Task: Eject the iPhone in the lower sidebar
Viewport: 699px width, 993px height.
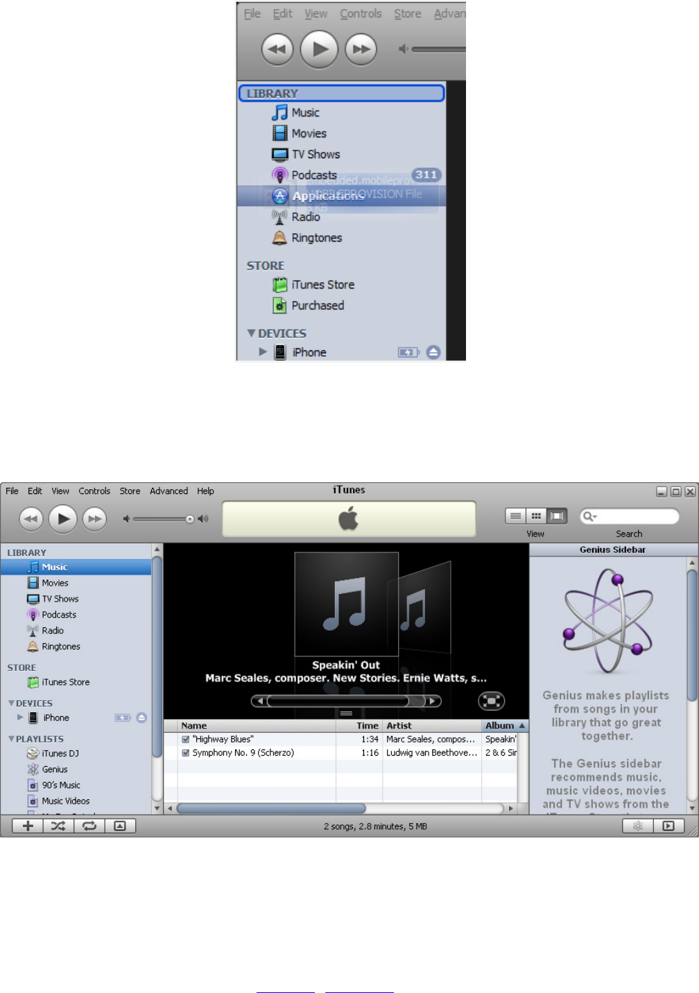Action: point(141,718)
